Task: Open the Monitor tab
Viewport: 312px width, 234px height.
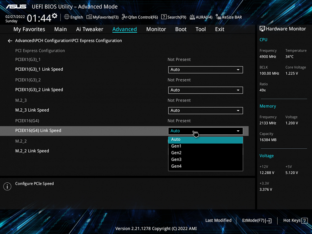Action: tap(156, 29)
